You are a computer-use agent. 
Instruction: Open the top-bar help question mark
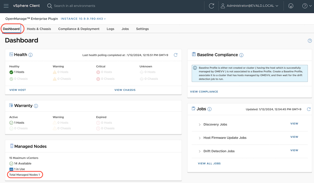point(304,6)
